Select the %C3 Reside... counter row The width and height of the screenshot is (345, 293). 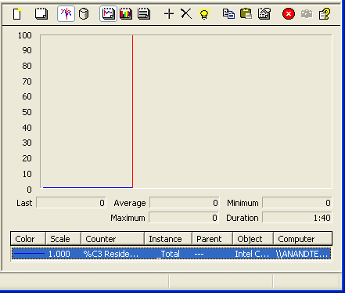[x=171, y=254]
